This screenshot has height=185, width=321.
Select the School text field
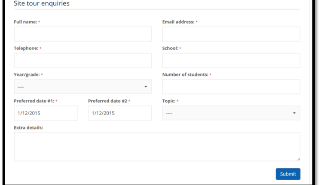point(231,61)
